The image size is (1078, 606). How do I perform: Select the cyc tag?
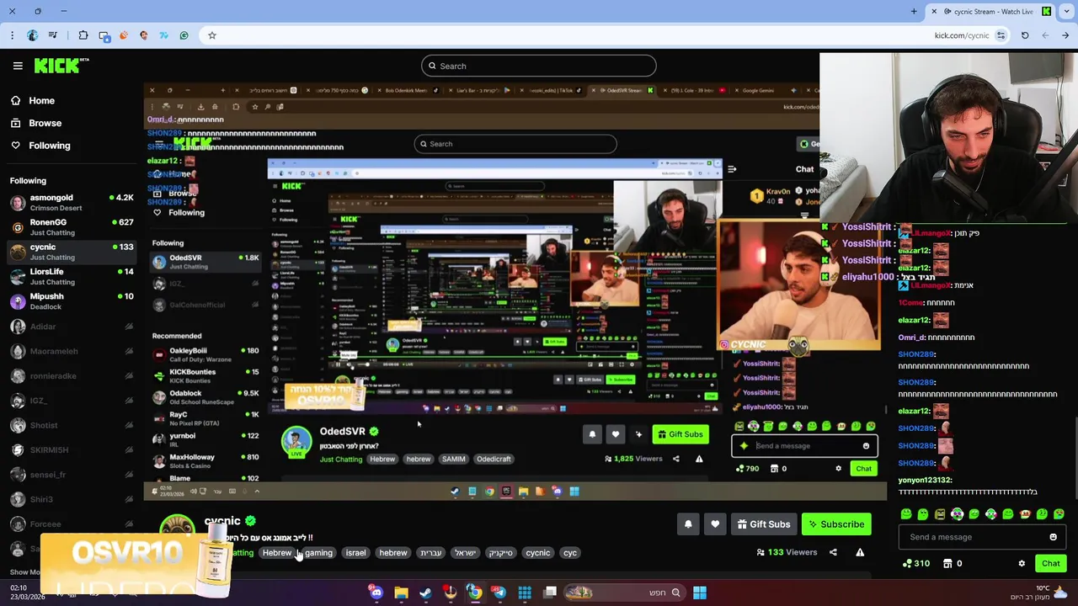pos(570,553)
